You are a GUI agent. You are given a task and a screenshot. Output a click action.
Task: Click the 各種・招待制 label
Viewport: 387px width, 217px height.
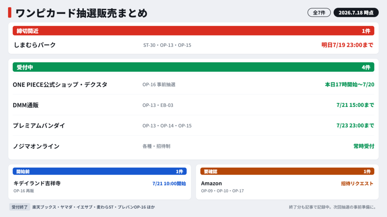pos(156,146)
